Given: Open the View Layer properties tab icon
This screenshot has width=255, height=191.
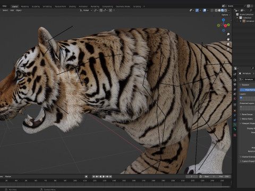Looking at the screenshot, I should (x=235, y=89).
